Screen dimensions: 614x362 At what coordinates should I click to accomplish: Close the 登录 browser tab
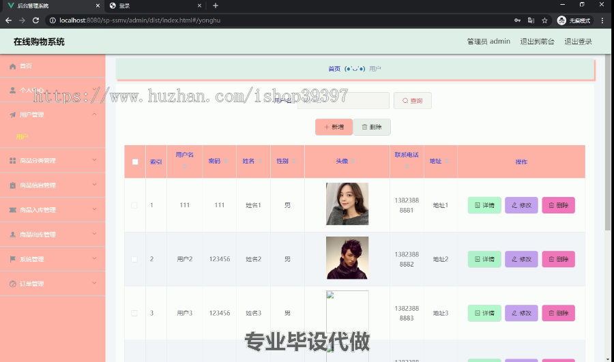tap(199, 5)
